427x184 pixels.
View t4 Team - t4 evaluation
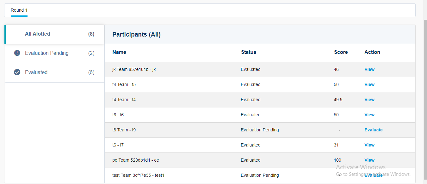click(369, 100)
